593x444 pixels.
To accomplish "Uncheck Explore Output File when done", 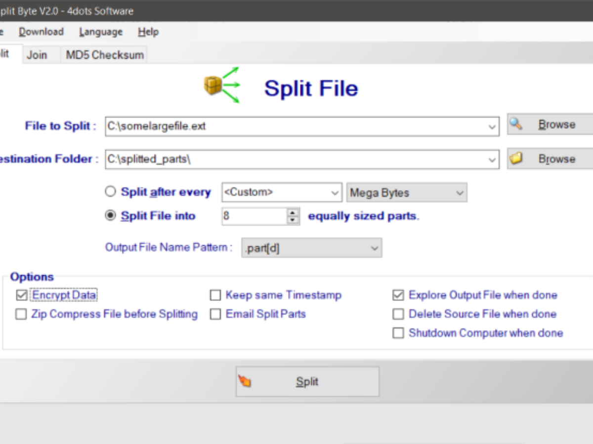I will tap(398, 295).
